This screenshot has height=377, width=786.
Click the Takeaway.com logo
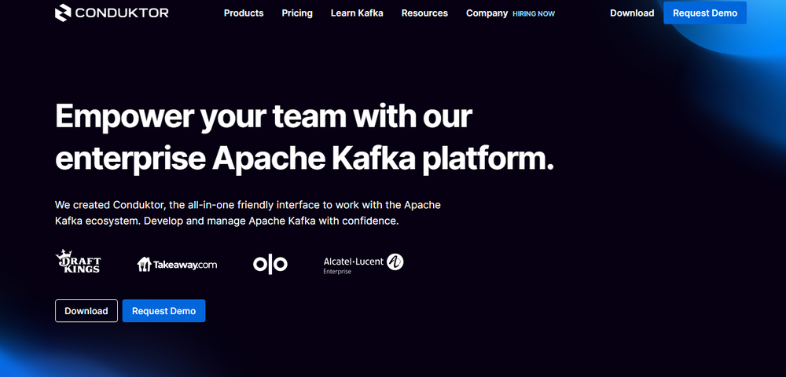(177, 265)
